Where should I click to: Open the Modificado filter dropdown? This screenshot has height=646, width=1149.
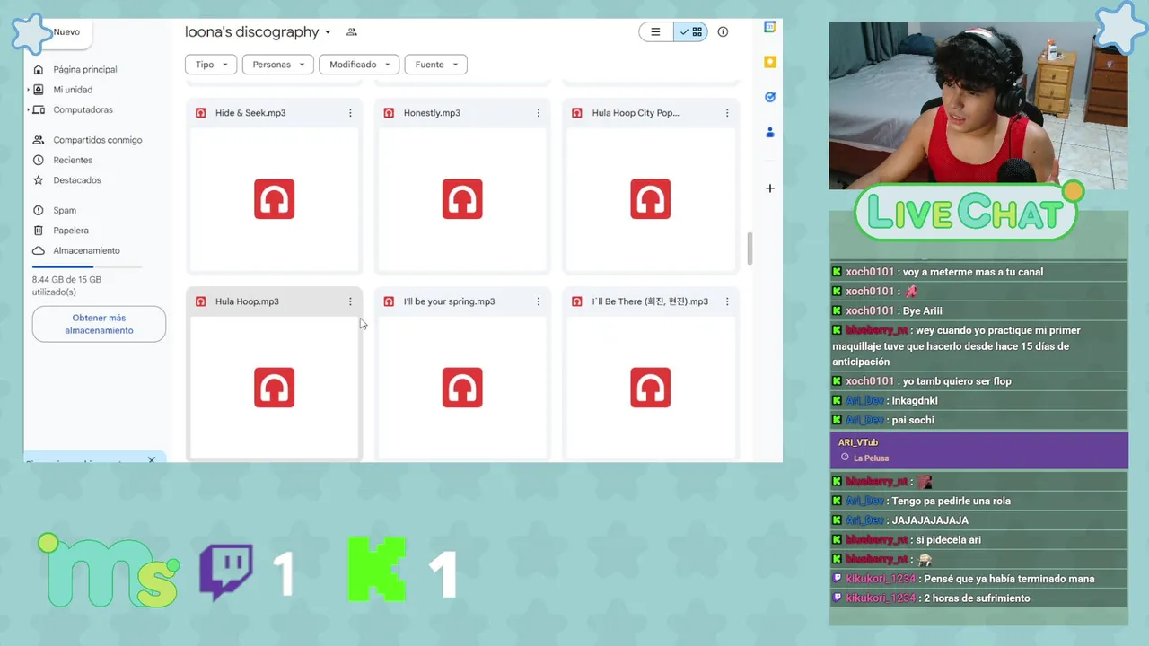[x=359, y=65]
